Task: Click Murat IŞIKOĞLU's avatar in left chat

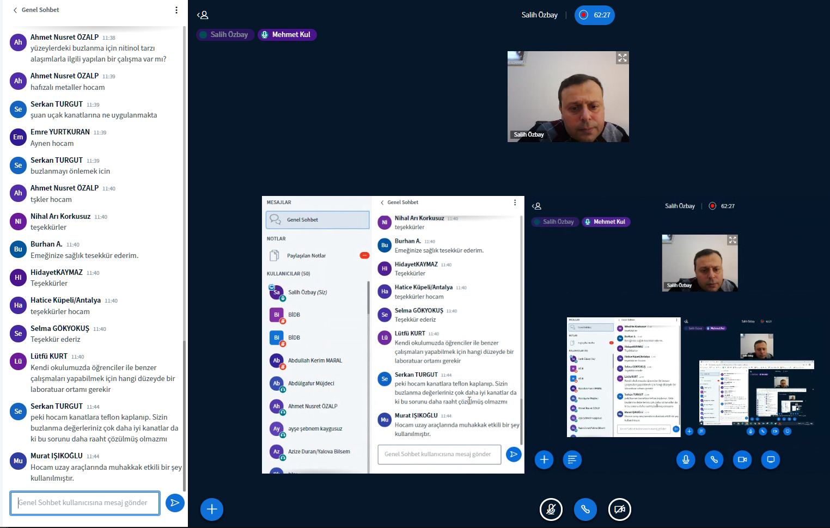Action: click(x=18, y=461)
